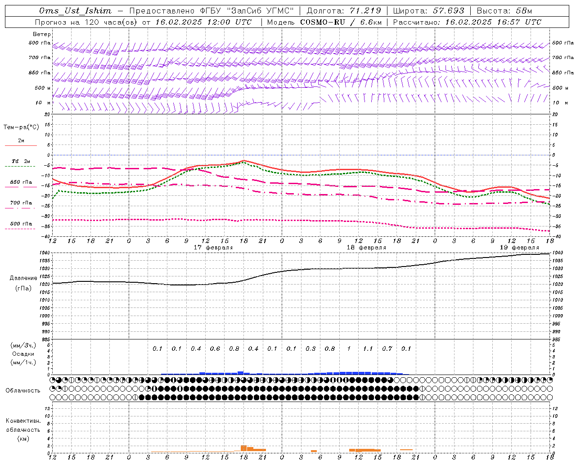Select the '(мм/3ч.)' precipitation unit label
Viewport: 576px width, 461px height.
pyautogui.click(x=23, y=346)
